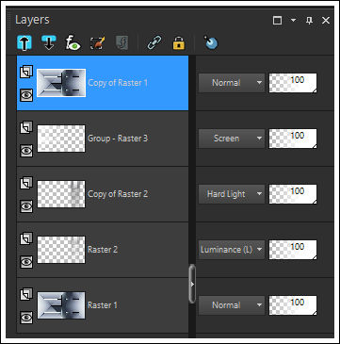Adjust opacity slider of Raster 2
This screenshot has width=340, height=344.
tap(293, 250)
